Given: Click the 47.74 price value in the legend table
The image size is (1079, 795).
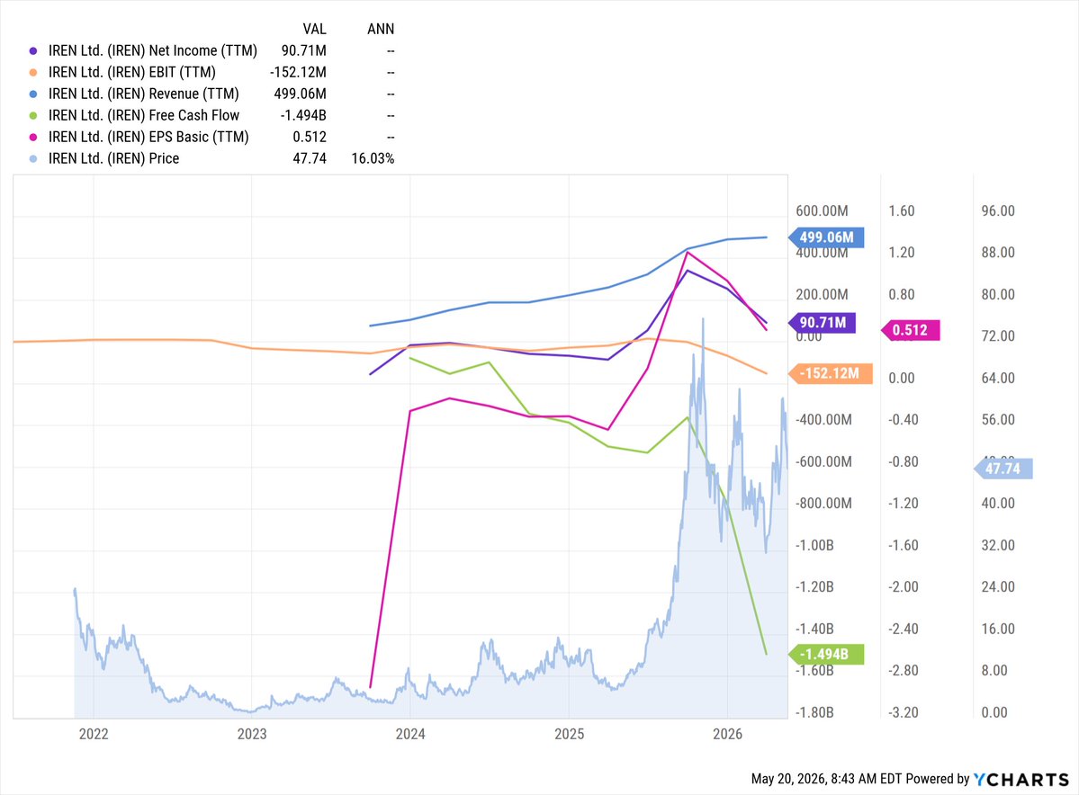Looking at the screenshot, I should [310, 158].
